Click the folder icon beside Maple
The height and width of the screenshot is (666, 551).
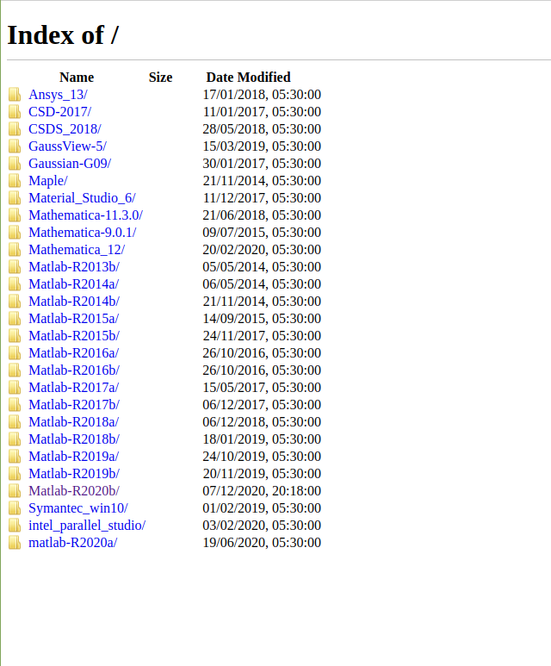[15, 181]
